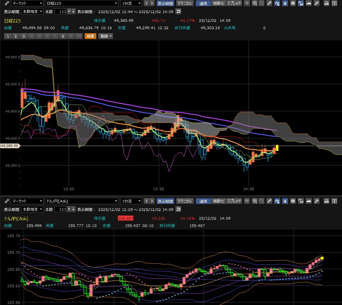
Task: Click the MY chart icon in the top toolbar
Action: 300,3
